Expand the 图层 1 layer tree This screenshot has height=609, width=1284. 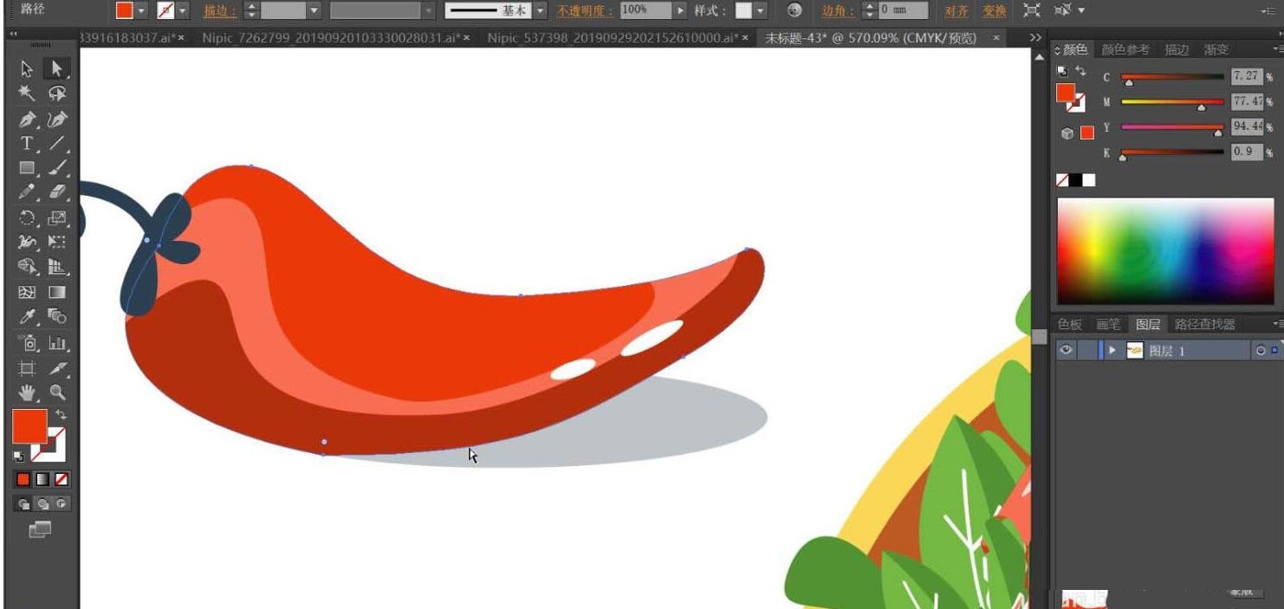(1112, 350)
